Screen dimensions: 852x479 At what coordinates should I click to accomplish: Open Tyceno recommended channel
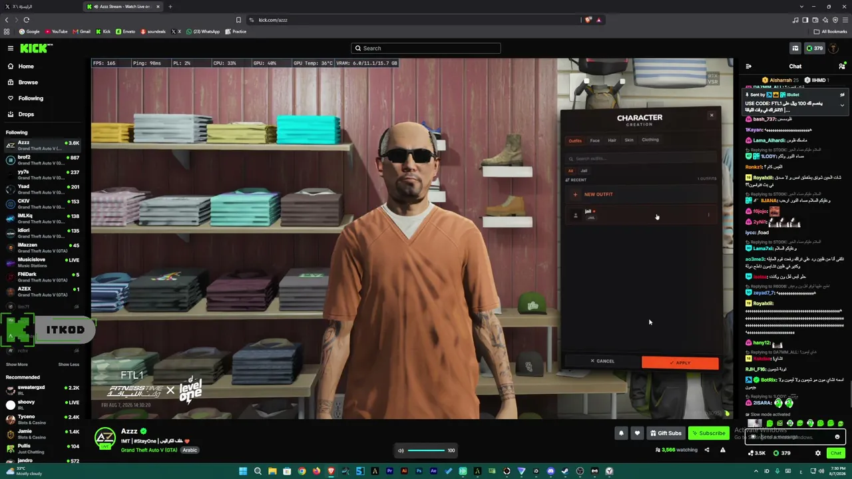pos(43,418)
